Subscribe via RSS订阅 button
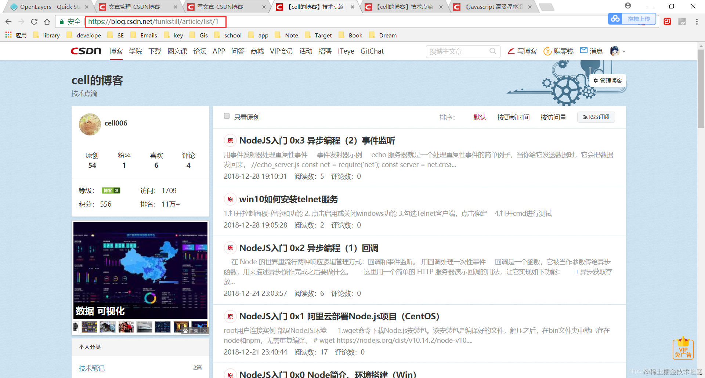 coord(596,117)
